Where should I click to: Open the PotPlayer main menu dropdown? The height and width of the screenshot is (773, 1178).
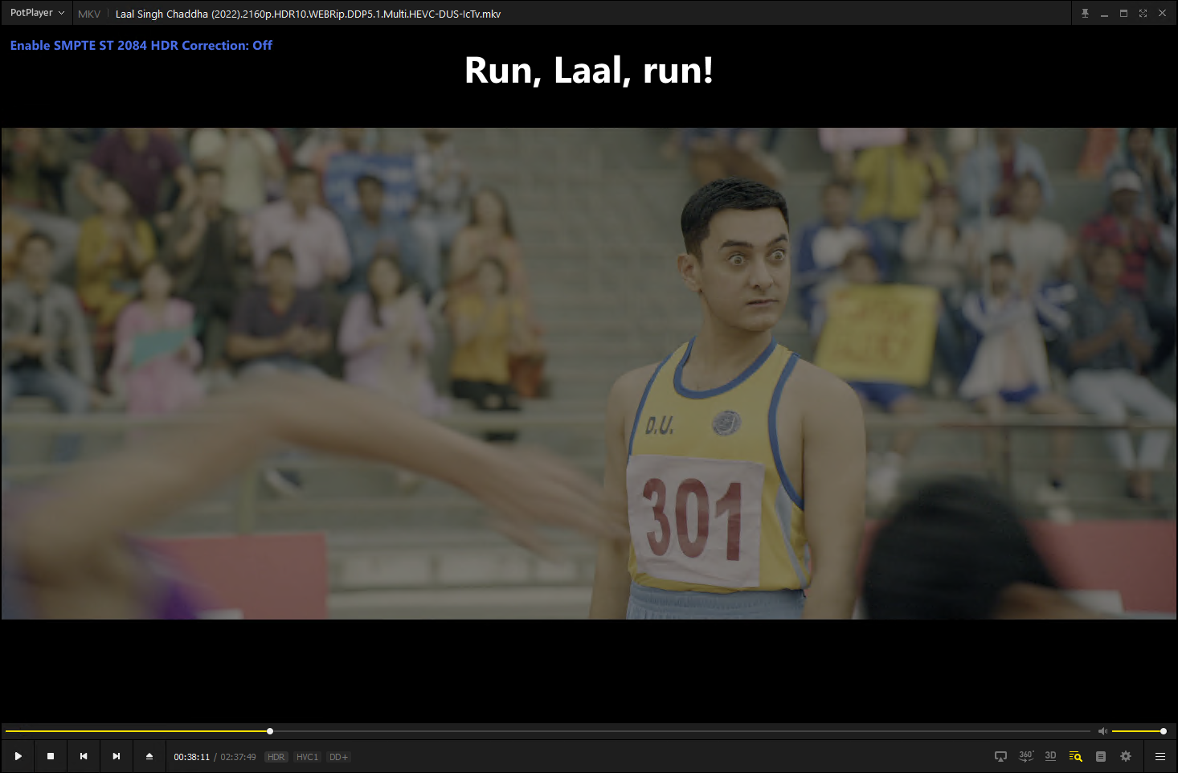pyautogui.click(x=37, y=13)
